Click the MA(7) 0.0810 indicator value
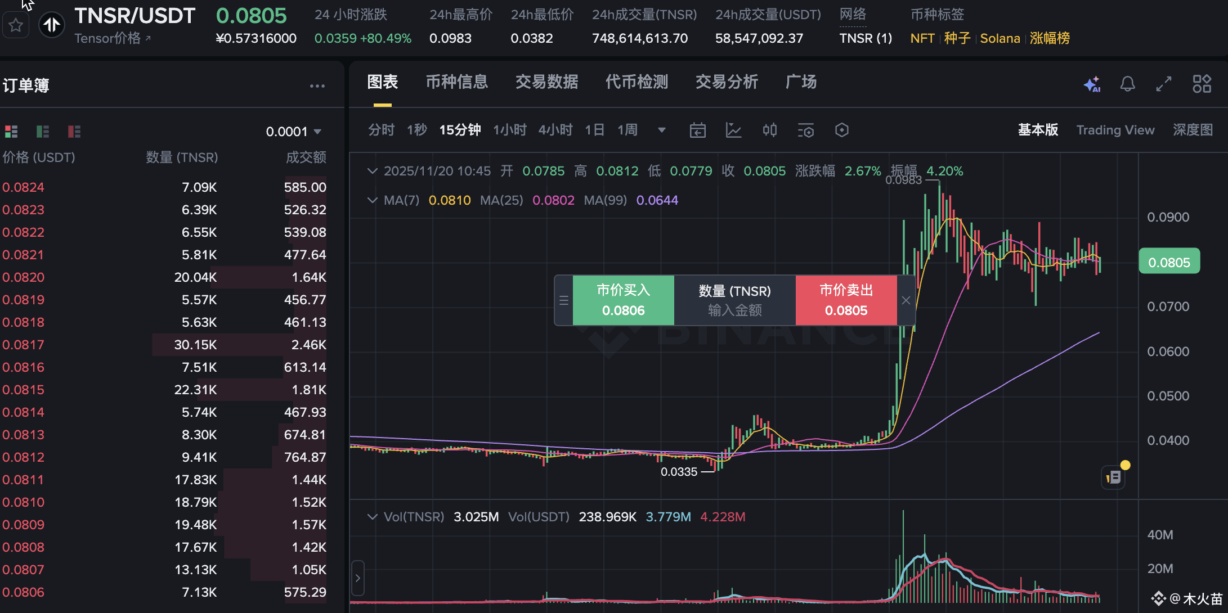Screen dimensions: 1228x613 [450, 200]
